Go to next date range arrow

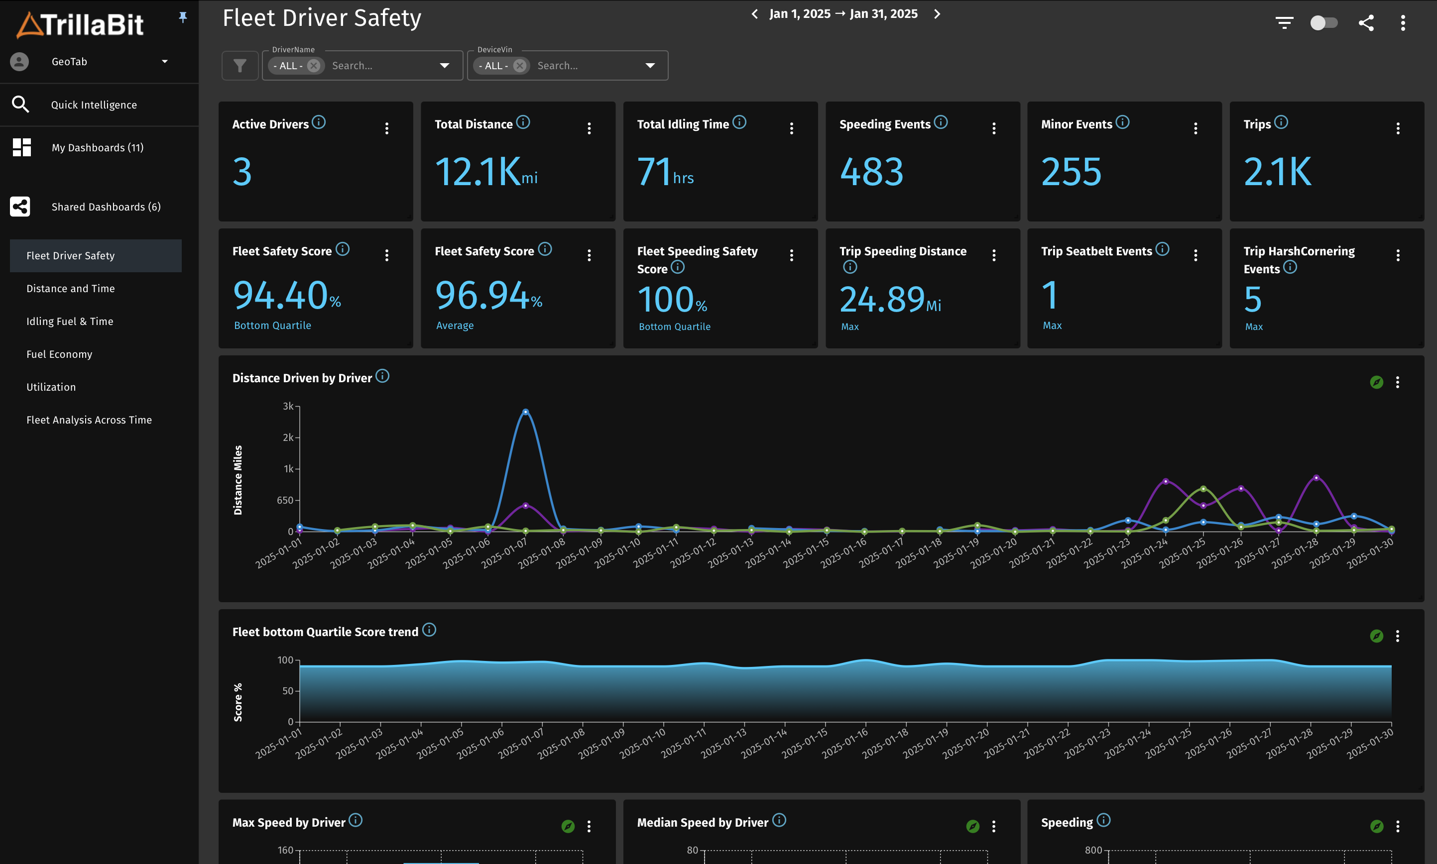(937, 14)
